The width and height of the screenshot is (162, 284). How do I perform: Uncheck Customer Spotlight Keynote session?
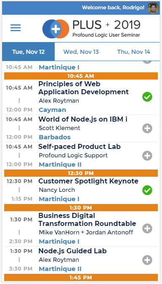pyautogui.click(x=147, y=190)
